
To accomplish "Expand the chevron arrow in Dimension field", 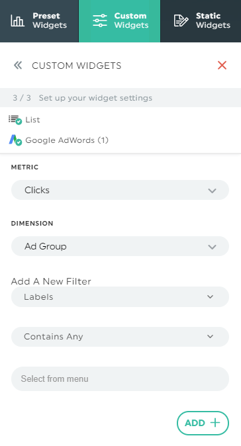I will click(213, 247).
